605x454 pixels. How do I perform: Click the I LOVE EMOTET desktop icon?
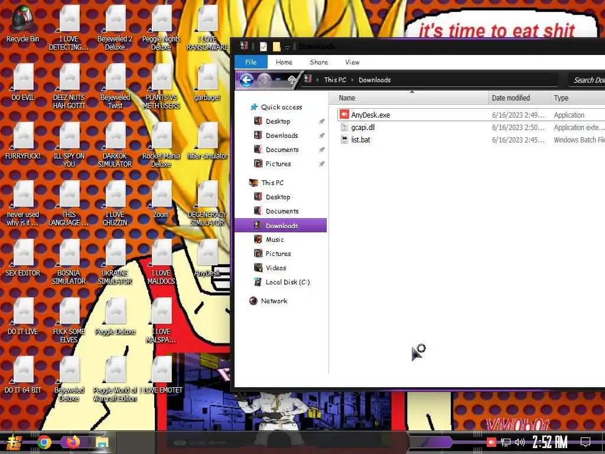(x=161, y=375)
